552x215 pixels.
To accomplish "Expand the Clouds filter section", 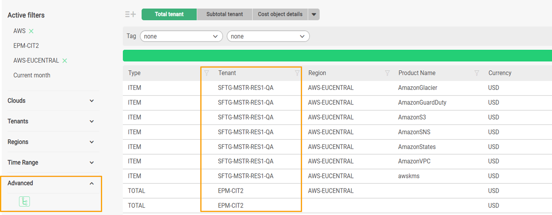I will coord(91,101).
